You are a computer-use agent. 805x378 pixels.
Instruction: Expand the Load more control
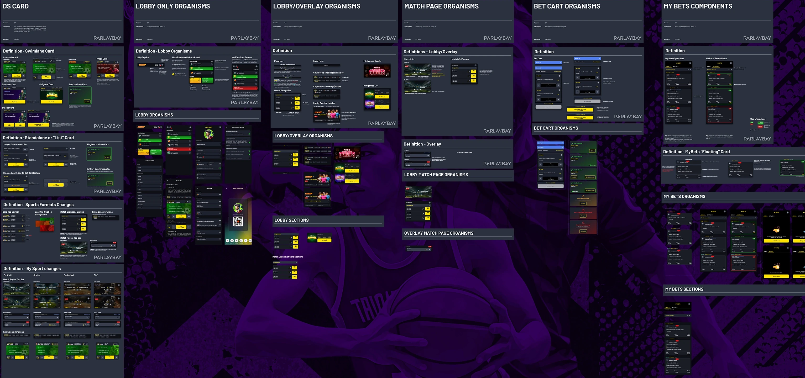286,173
